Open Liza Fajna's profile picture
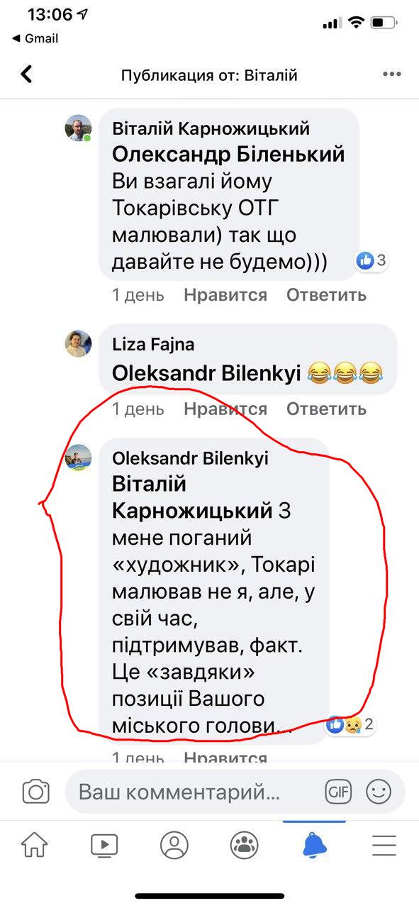This screenshot has width=419, height=908. pos(79,343)
